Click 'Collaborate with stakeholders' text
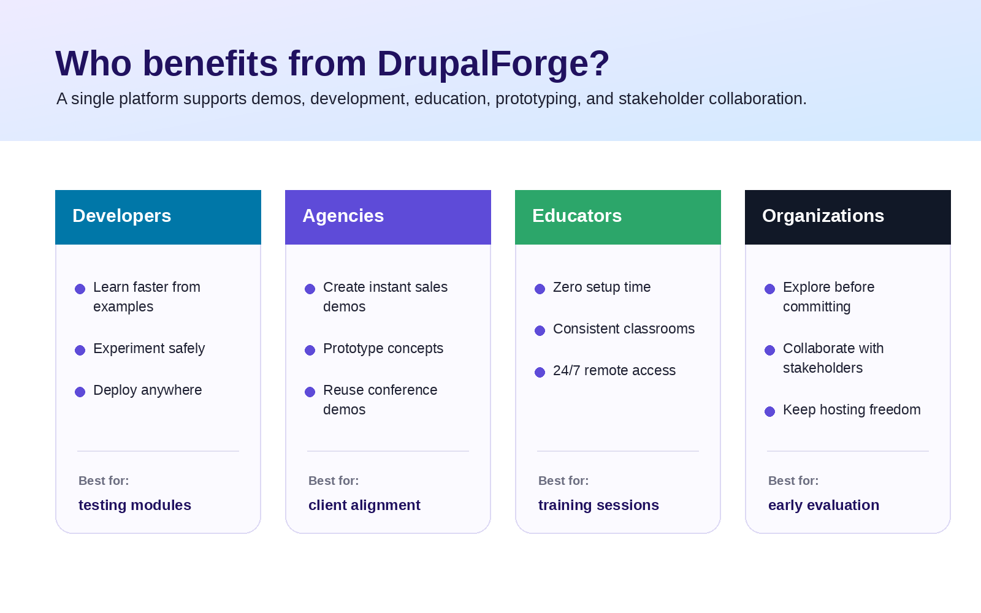This screenshot has width=981, height=613. point(833,358)
